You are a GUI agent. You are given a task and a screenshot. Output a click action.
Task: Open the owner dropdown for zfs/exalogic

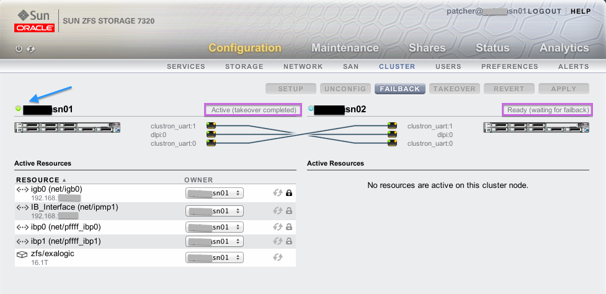pyautogui.click(x=215, y=257)
